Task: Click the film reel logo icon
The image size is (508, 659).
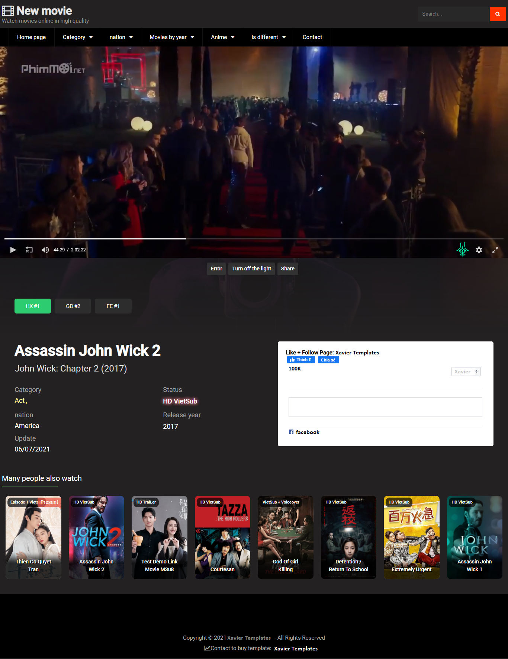Action: coord(8,11)
